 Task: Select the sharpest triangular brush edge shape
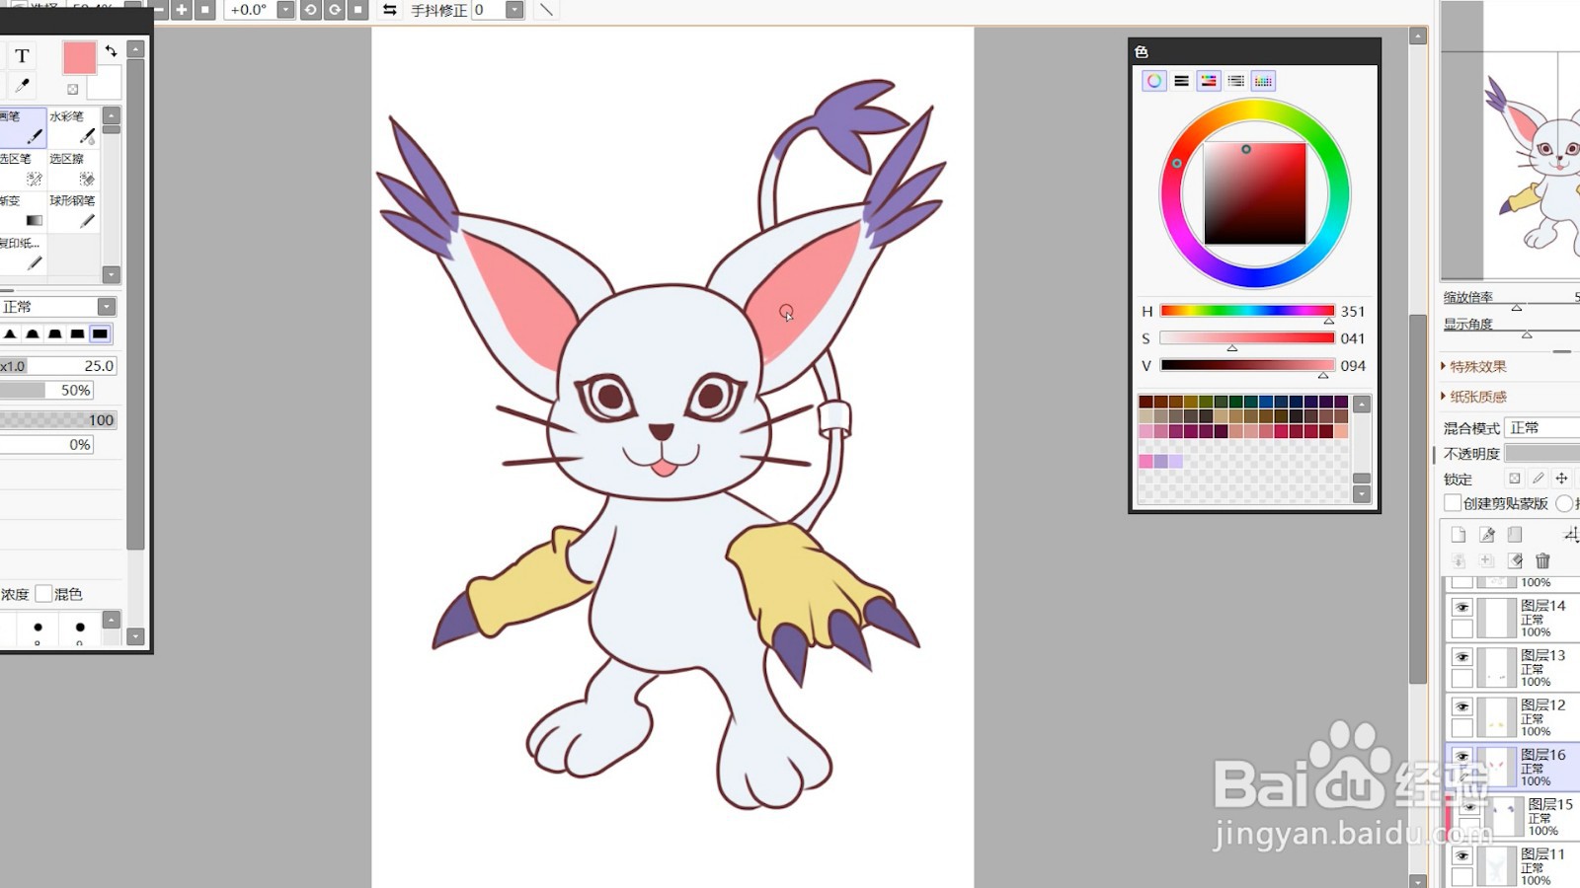(x=10, y=334)
